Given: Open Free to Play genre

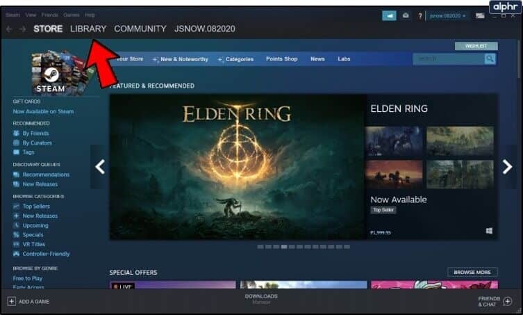Looking at the screenshot, I should click(x=28, y=278).
